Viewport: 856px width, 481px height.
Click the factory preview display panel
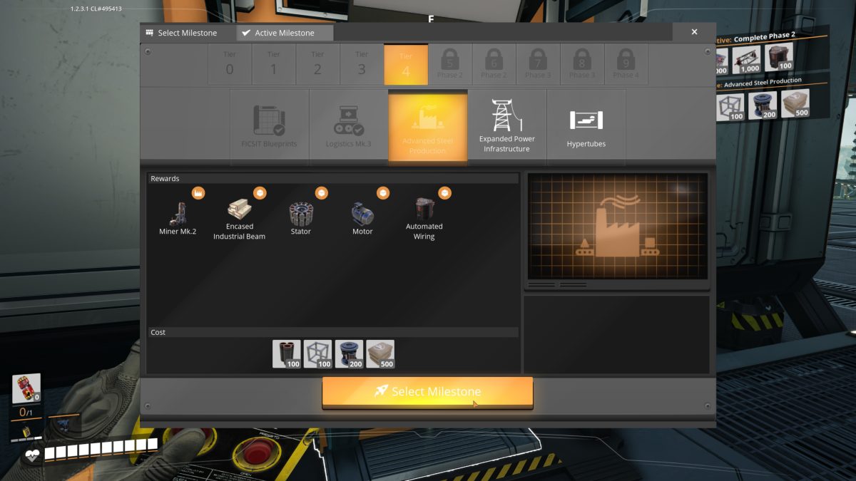[x=618, y=226]
